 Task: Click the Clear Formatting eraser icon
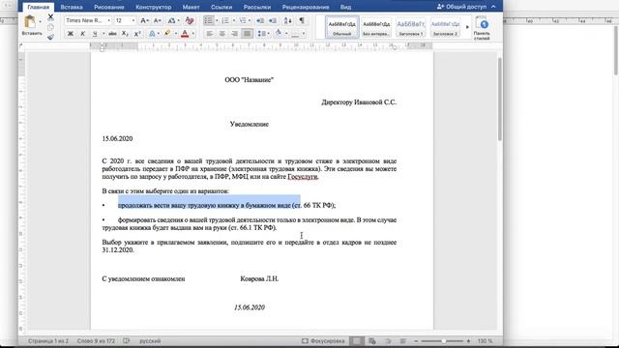pyautogui.click(x=190, y=20)
